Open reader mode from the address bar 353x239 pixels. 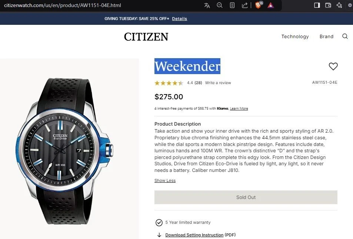pos(232,5)
